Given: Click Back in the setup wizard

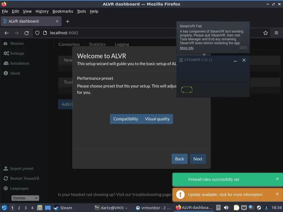Looking at the screenshot, I should click(179, 159).
